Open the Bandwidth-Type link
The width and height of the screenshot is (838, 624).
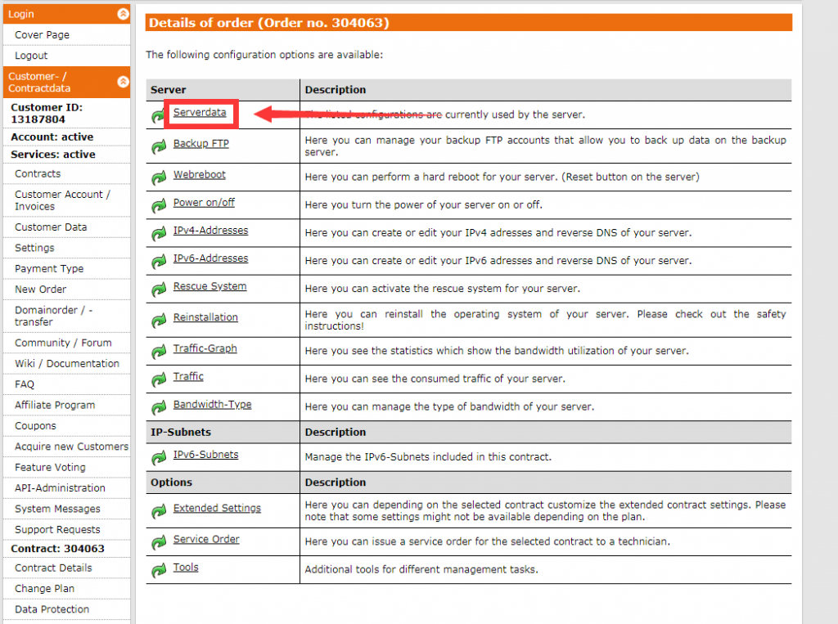(x=212, y=405)
